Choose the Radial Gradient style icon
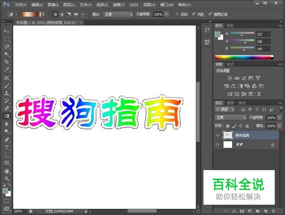Viewport: 285px width, 215px height. coord(62,14)
